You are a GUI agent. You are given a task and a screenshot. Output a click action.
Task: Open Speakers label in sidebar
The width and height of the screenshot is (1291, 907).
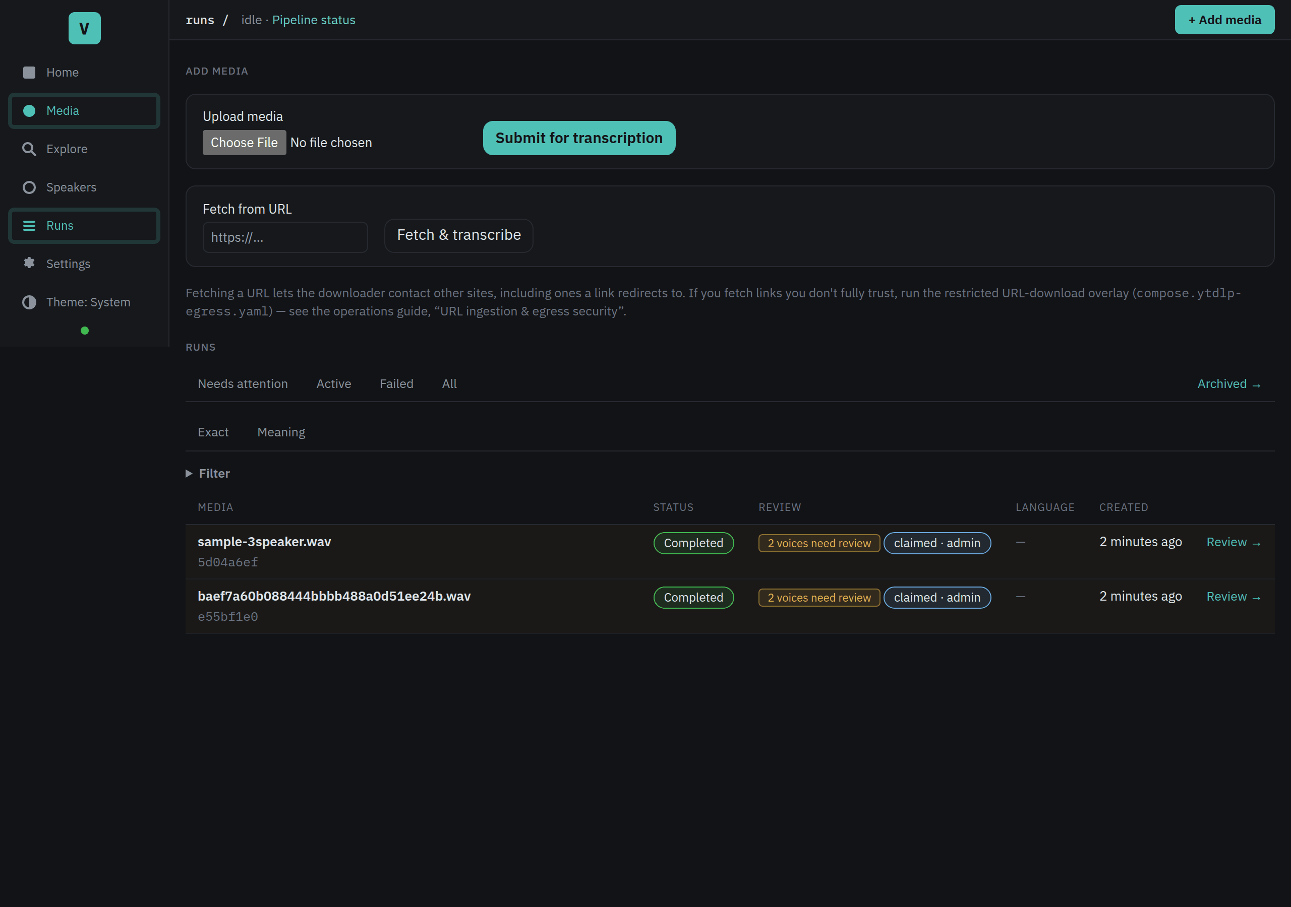click(x=72, y=187)
